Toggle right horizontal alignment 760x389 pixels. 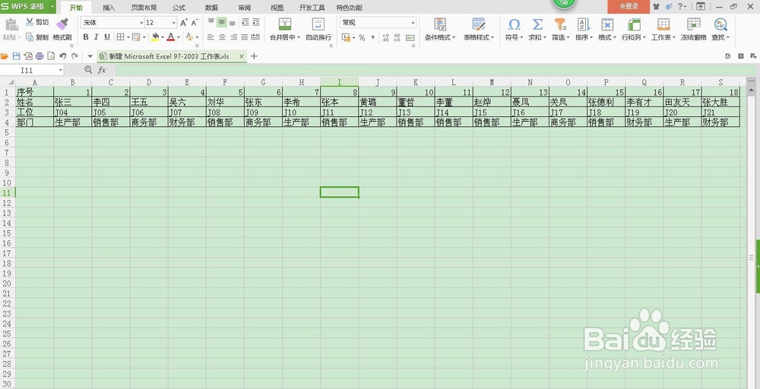tap(233, 36)
